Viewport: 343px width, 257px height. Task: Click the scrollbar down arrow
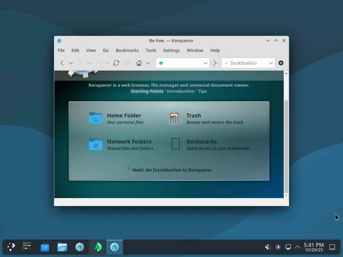(x=286, y=195)
